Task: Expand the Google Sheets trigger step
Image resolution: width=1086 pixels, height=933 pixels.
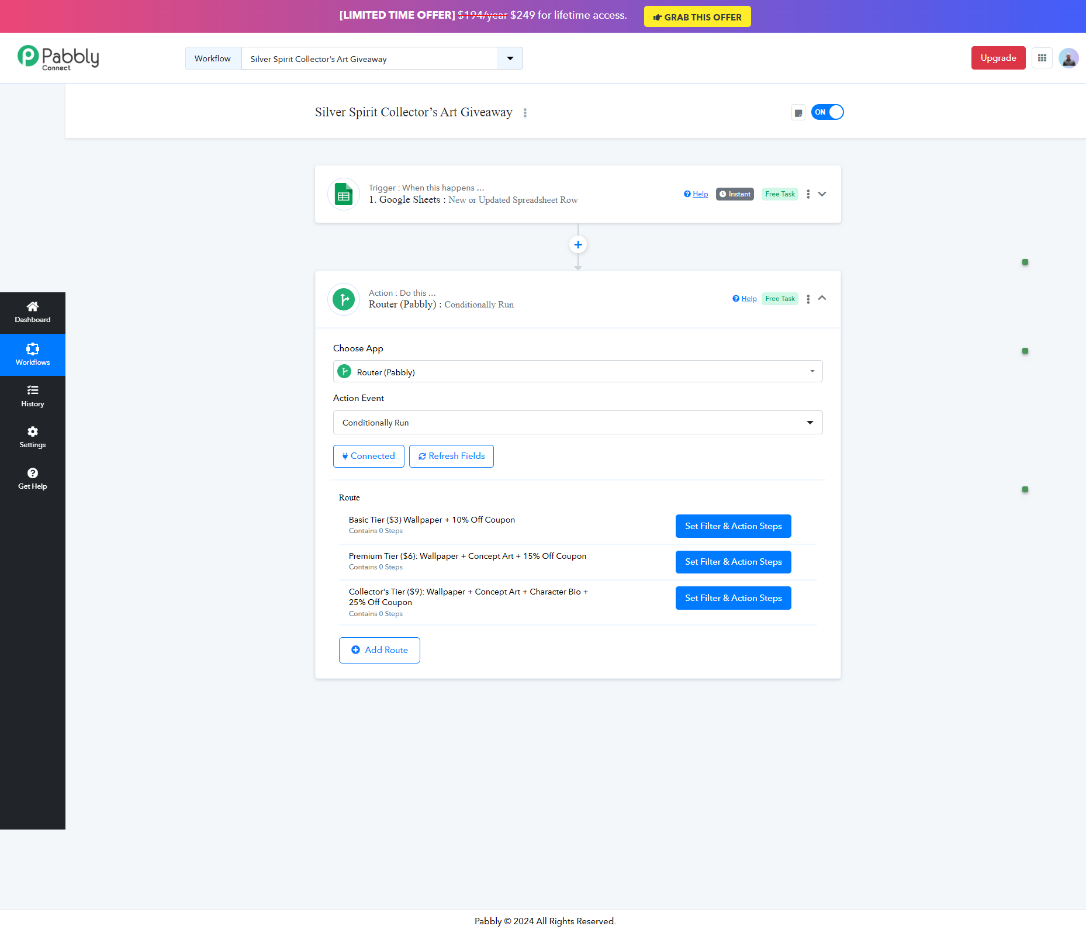Action: pyautogui.click(x=822, y=194)
